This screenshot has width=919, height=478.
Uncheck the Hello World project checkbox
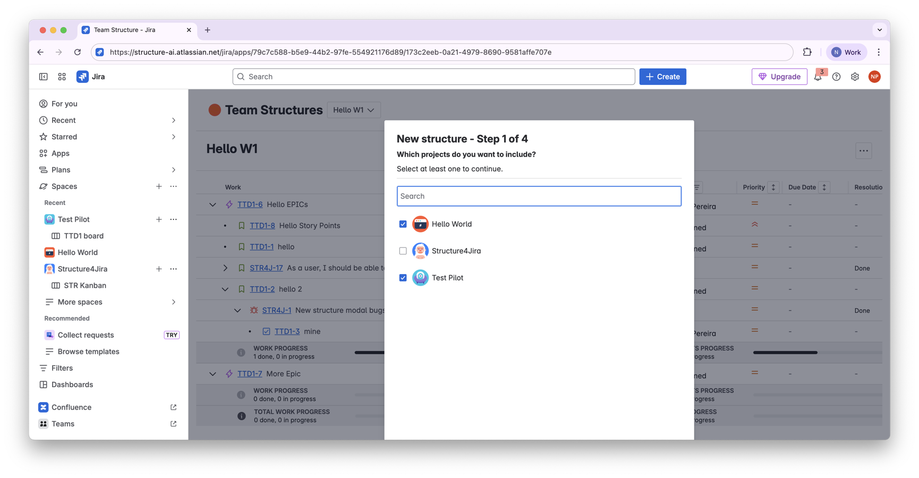coord(403,224)
